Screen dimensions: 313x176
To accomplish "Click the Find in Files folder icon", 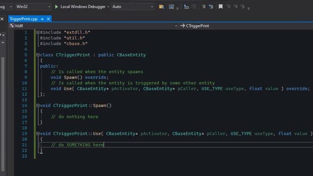I will (161, 7).
